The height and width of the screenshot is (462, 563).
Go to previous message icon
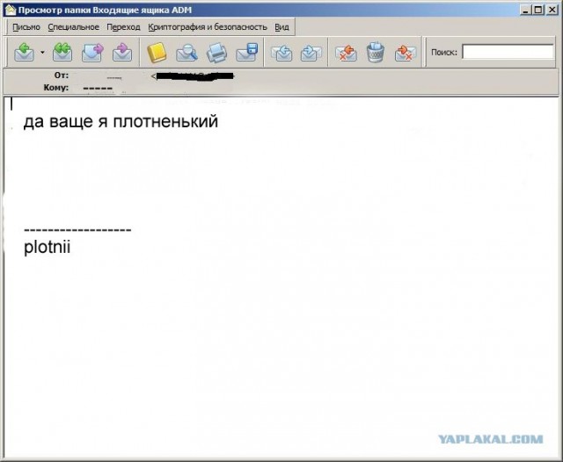tap(281, 53)
